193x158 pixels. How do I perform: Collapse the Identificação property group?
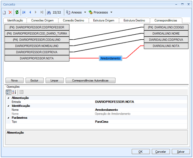(x=8, y=106)
